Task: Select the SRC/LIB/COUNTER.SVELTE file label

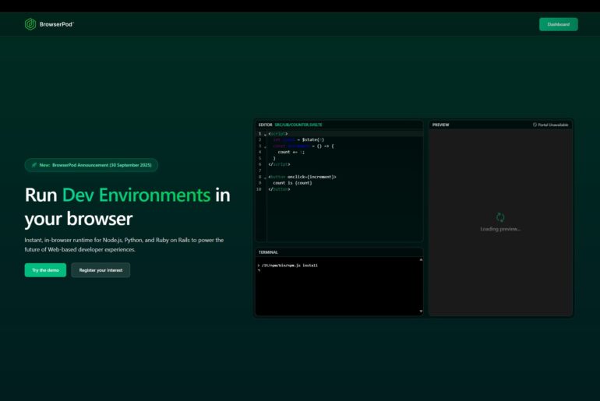Action: (298, 125)
